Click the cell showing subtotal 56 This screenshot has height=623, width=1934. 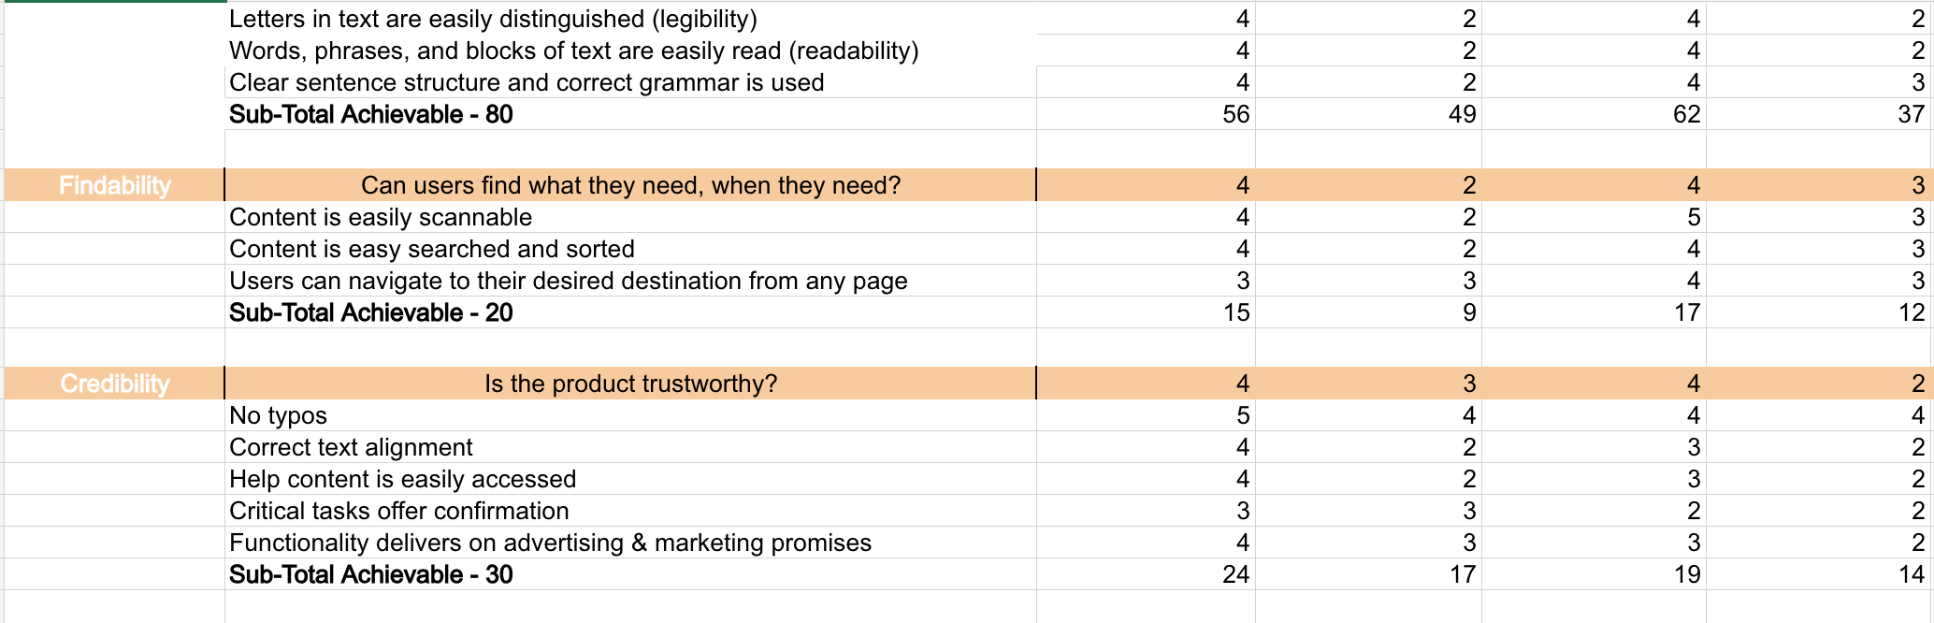click(1146, 114)
